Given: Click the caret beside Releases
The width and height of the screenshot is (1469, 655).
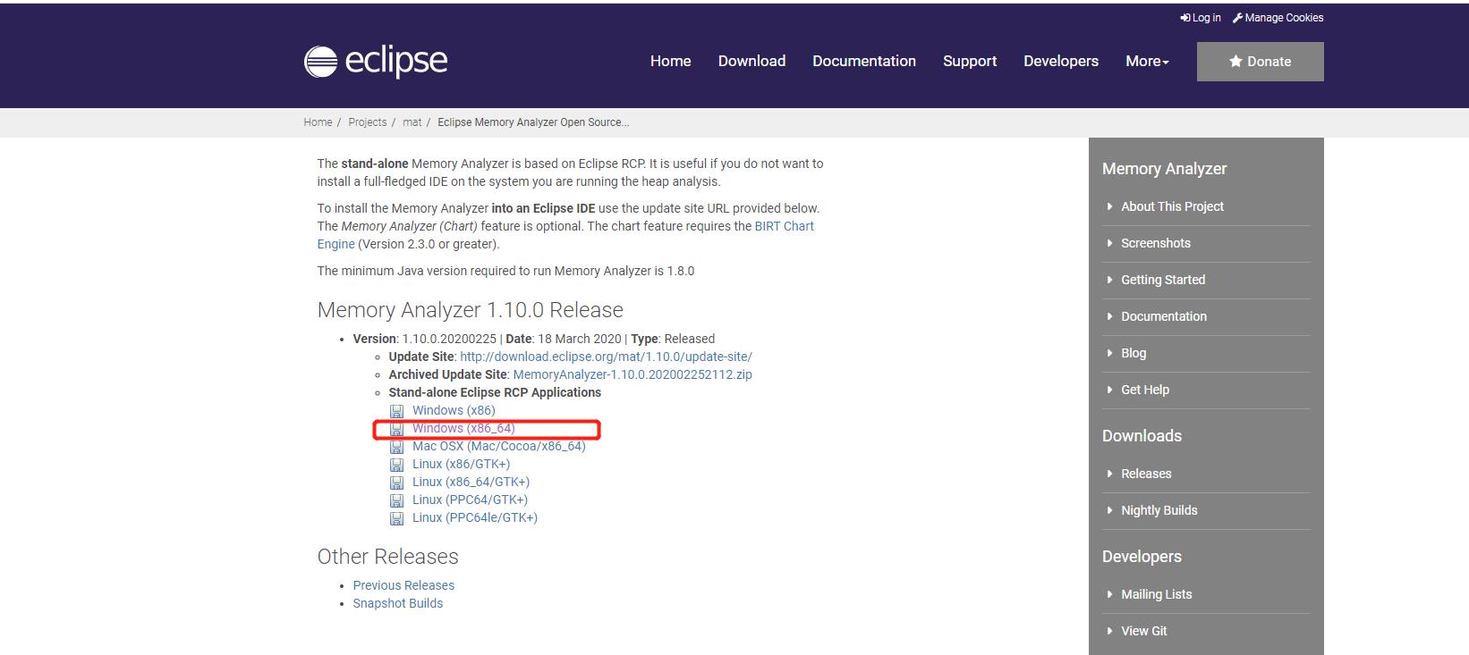Looking at the screenshot, I should click(x=1110, y=474).
